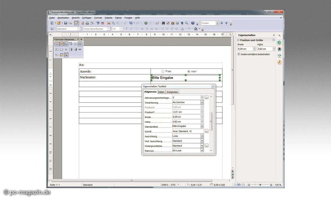Viewport: 331px width, 198px height.
Task: Open Page Preview icon
Action: pyautogui.click(x=92, y=23)
